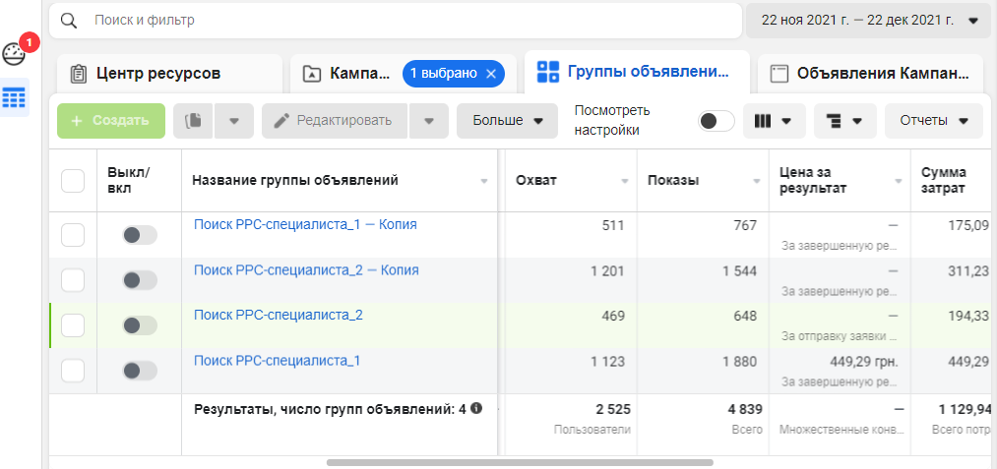Image resolution: width=997 pixels, height=469 pixels.
Task: Select the table view icon in sidebar
Action: click(14, 97)
